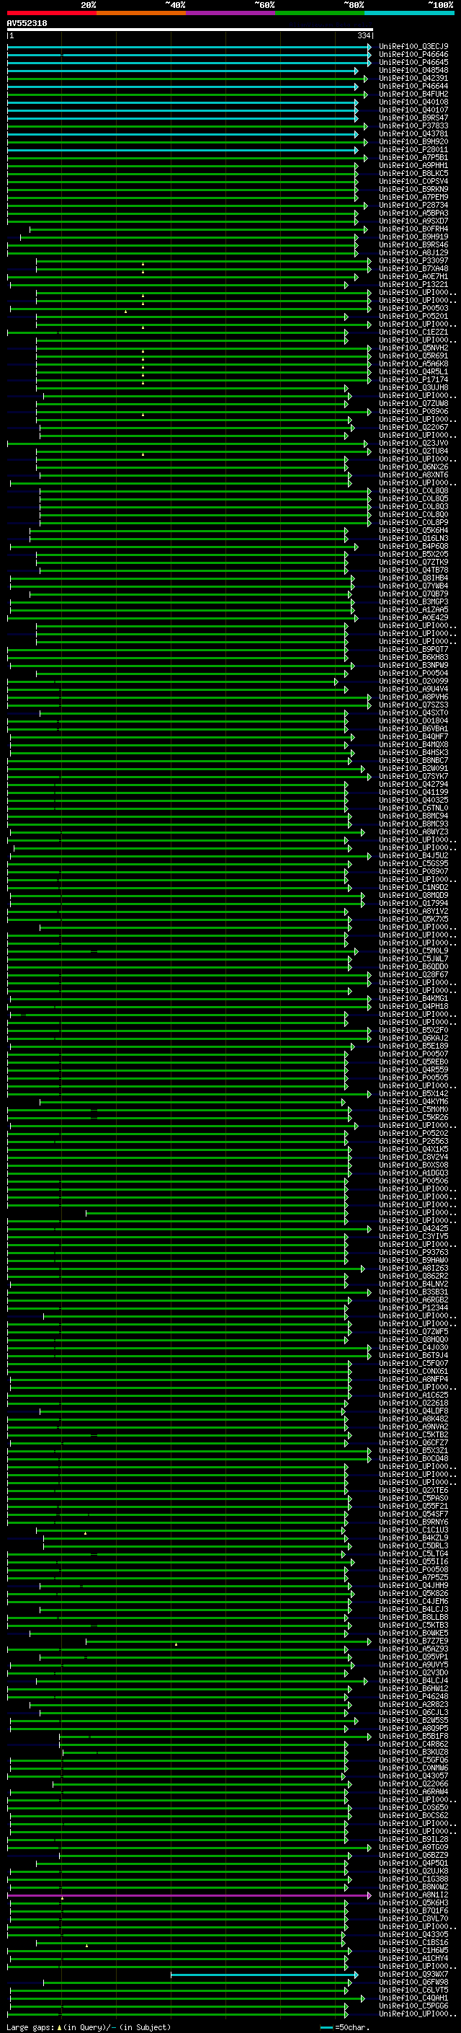Select the query name AV552318
Viewport: 461px width, 2033px height.
click(x=27, y=23)
